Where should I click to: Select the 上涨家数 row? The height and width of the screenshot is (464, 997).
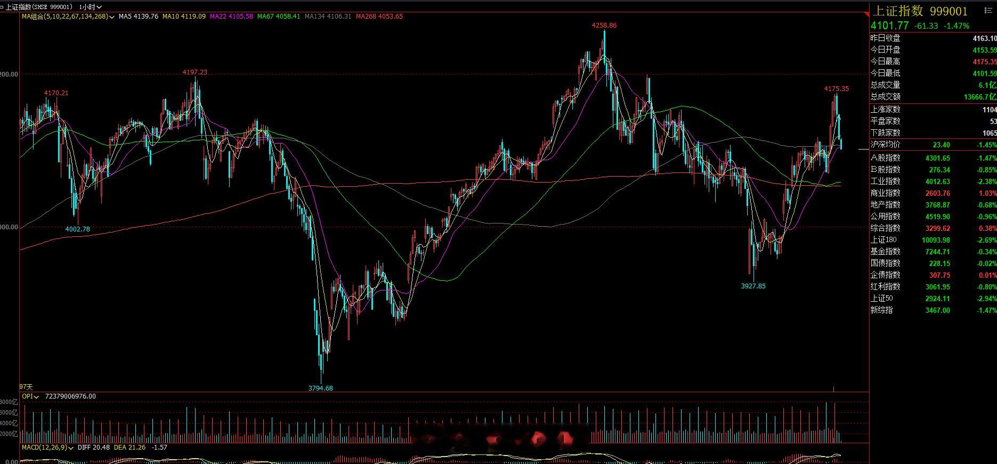(x=933, y=110)
